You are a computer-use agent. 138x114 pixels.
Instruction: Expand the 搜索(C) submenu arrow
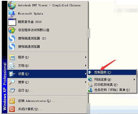pos(86,82)
